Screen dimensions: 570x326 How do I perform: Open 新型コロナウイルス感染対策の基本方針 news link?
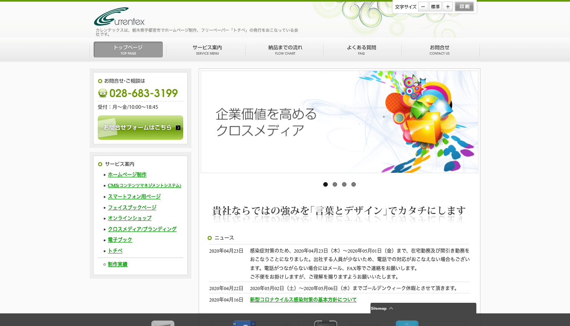(x=303, y=300)
